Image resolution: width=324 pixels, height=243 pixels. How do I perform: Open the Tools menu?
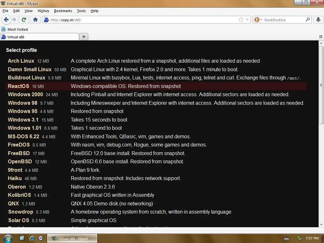(x=81, y=11)
